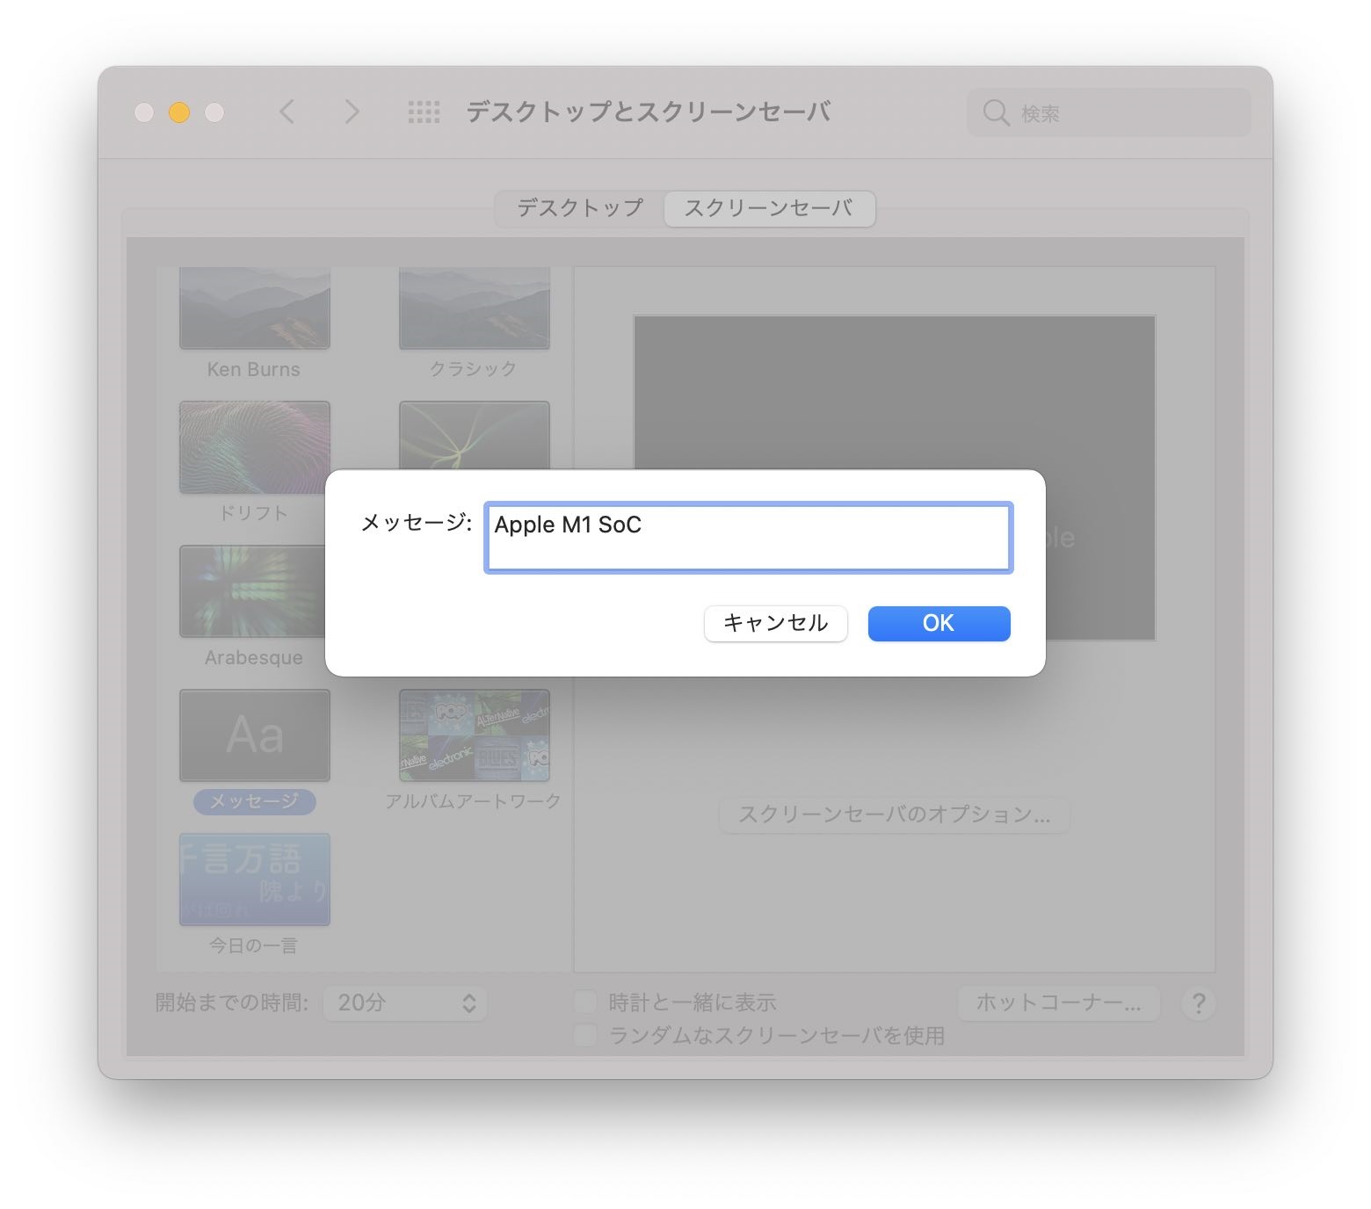Switch to the デスクトップ tab
The image size is (1371, 1209).
580,208
